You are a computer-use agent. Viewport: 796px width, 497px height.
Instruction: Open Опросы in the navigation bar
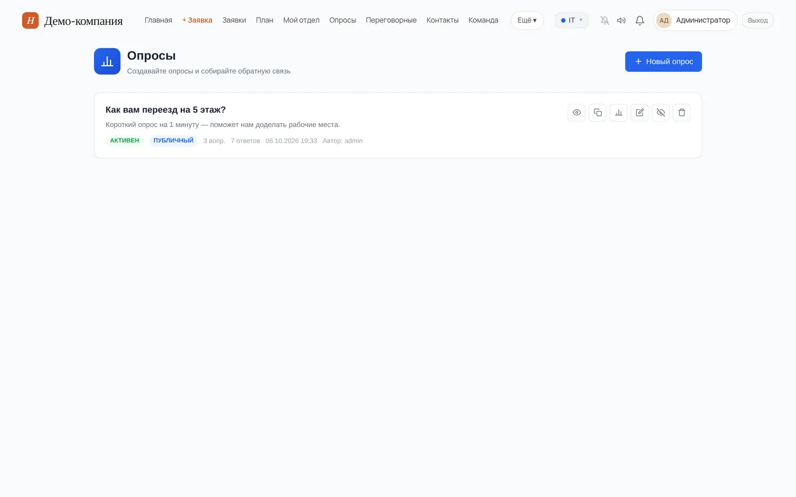click(343, 20)
